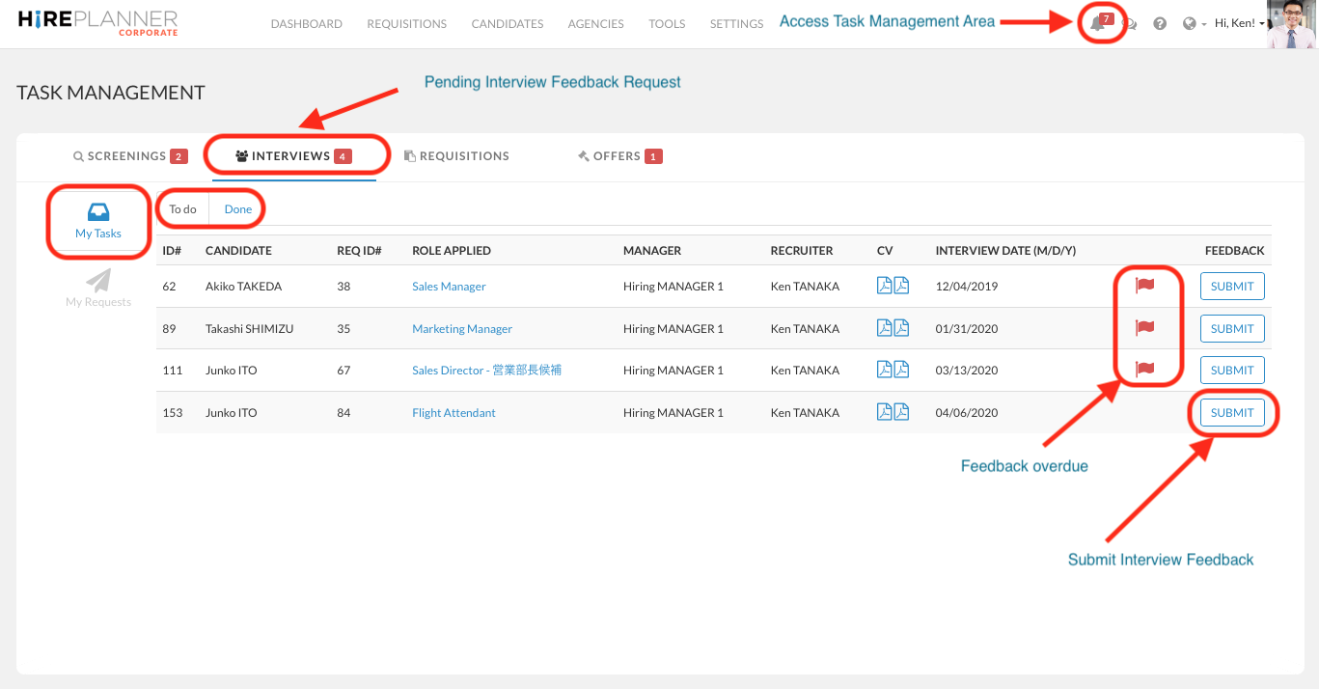Open the chat messages icon in header
Viewport: 1319px width, 689px height.
tap(1130, 25)
